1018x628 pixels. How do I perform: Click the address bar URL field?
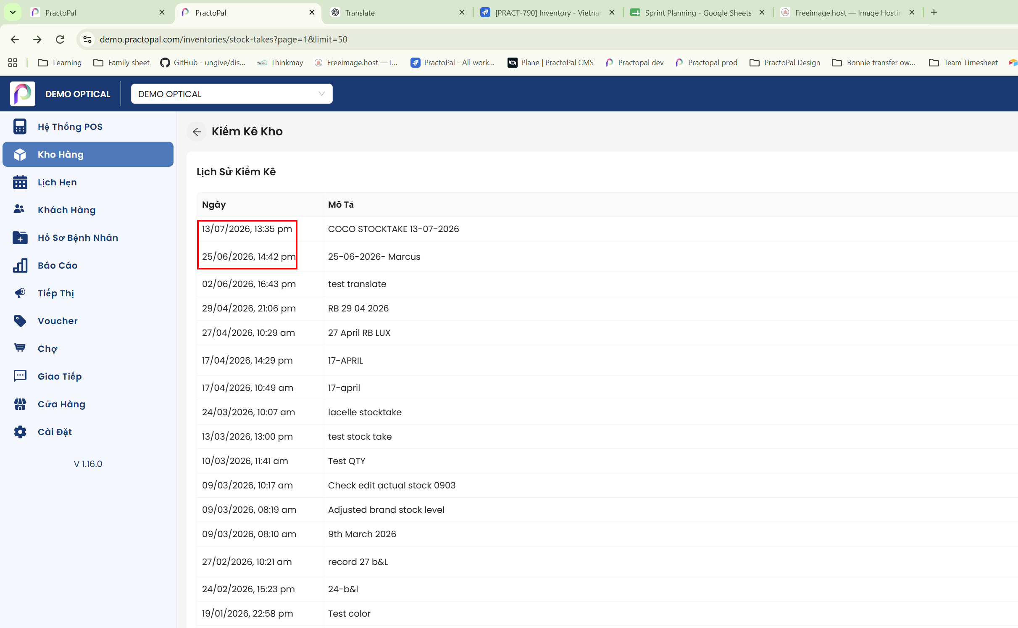(546, 40)
